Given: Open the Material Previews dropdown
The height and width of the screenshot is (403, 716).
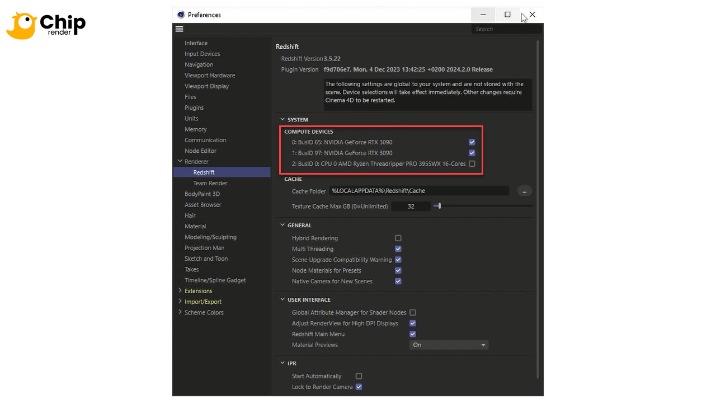Looking at the screenshot, I should click(449, 345).
